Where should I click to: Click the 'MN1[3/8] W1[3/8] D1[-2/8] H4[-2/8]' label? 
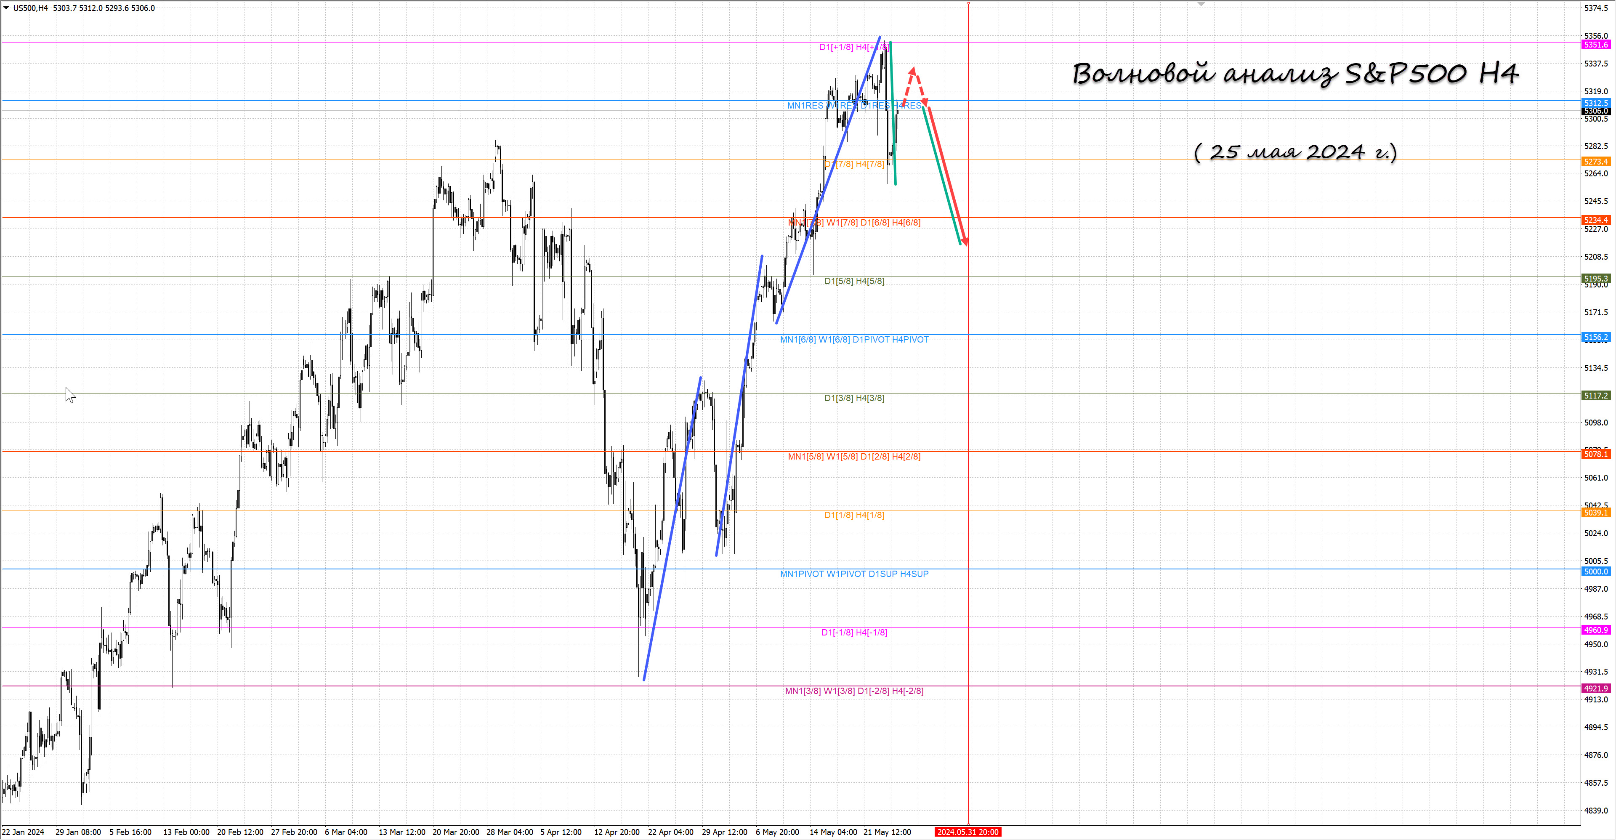854,691
